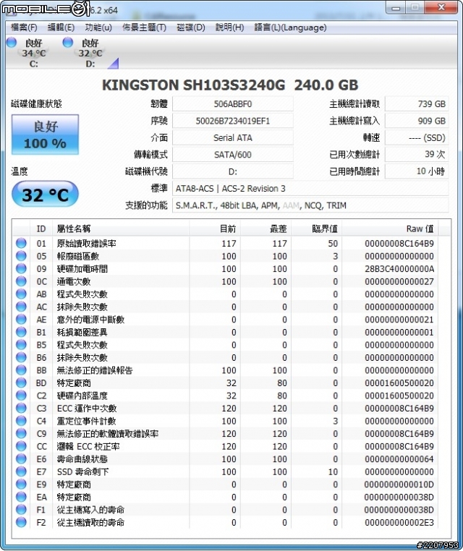Open the 語言(L)(Language) menu
The image size is (463, 551).
click(x=290, y=27)
